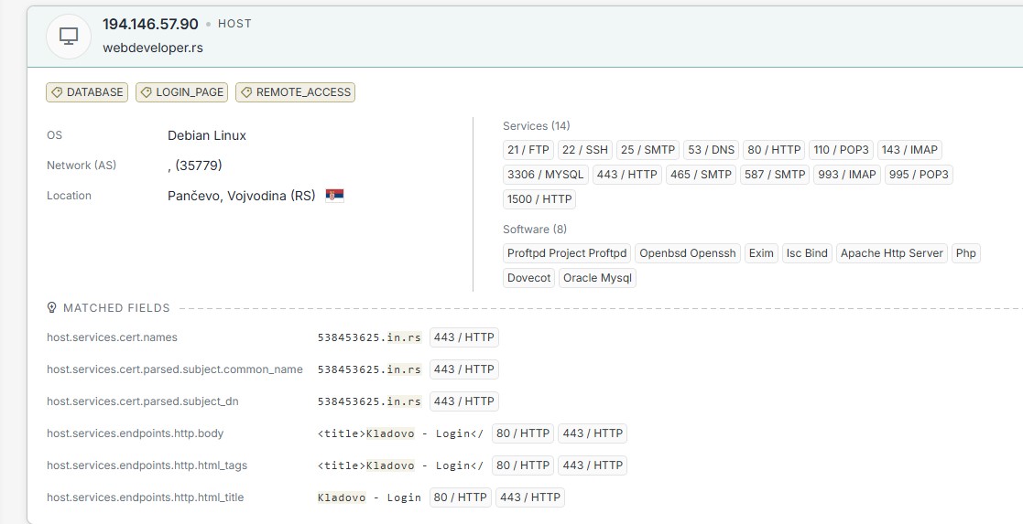Click the 21 / FTP service chip
This screenshot has height=524, width=1023.
click(528, 150)
